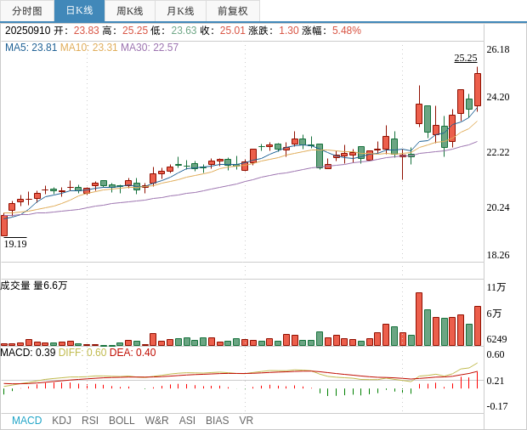The height and width of the screenshot is (430, 527).
Task: Switch to the W&R indicator
Action: (156, 421)
